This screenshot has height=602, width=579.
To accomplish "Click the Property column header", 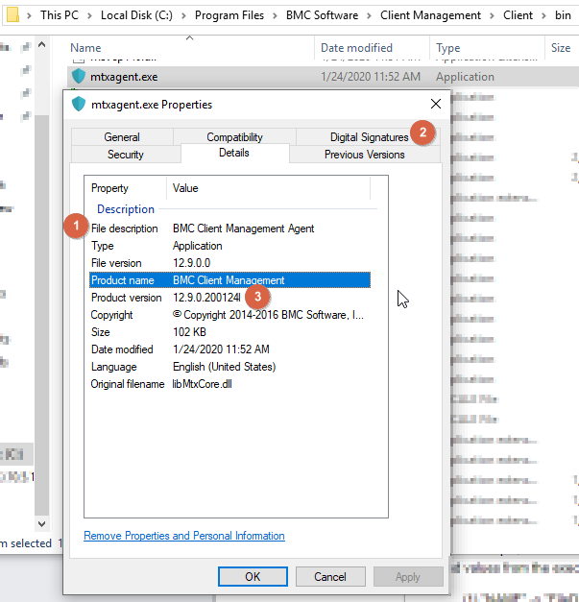I will click(126, 188).
